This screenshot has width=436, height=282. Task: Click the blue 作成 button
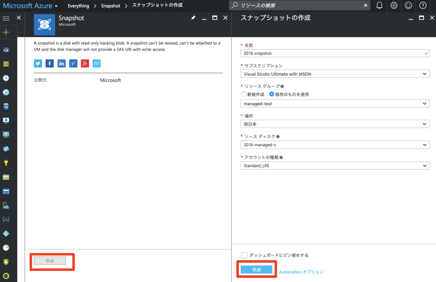256,270
